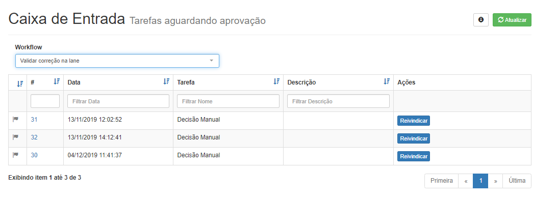Click the flag icon on row 32
This screenshot has width=558, height=198.
pos(15,137)
